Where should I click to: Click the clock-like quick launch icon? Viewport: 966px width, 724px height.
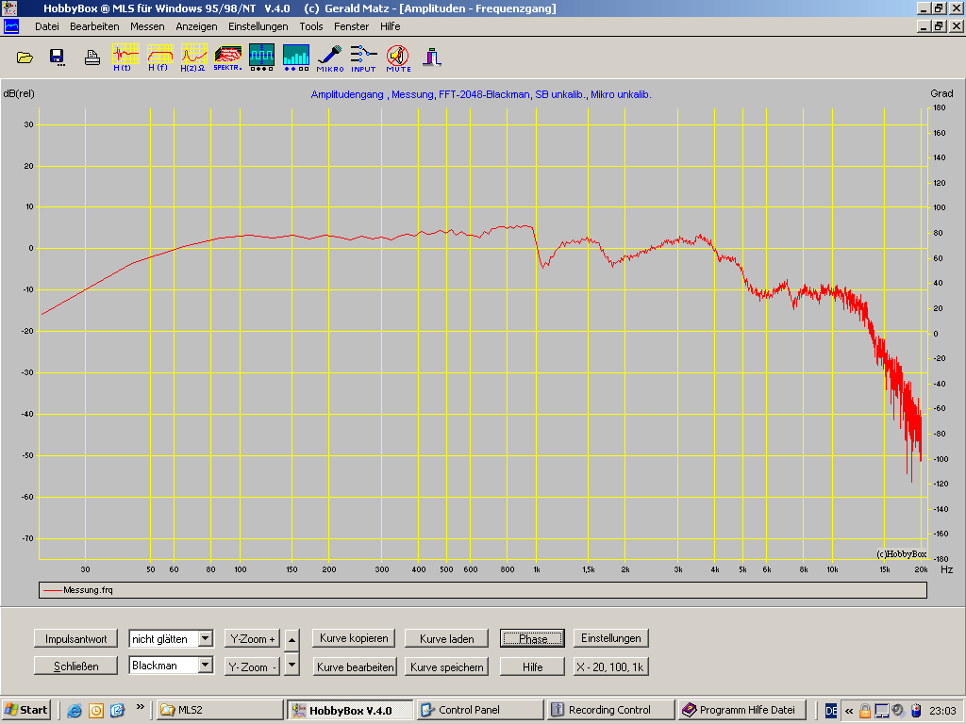coord(96,711)
